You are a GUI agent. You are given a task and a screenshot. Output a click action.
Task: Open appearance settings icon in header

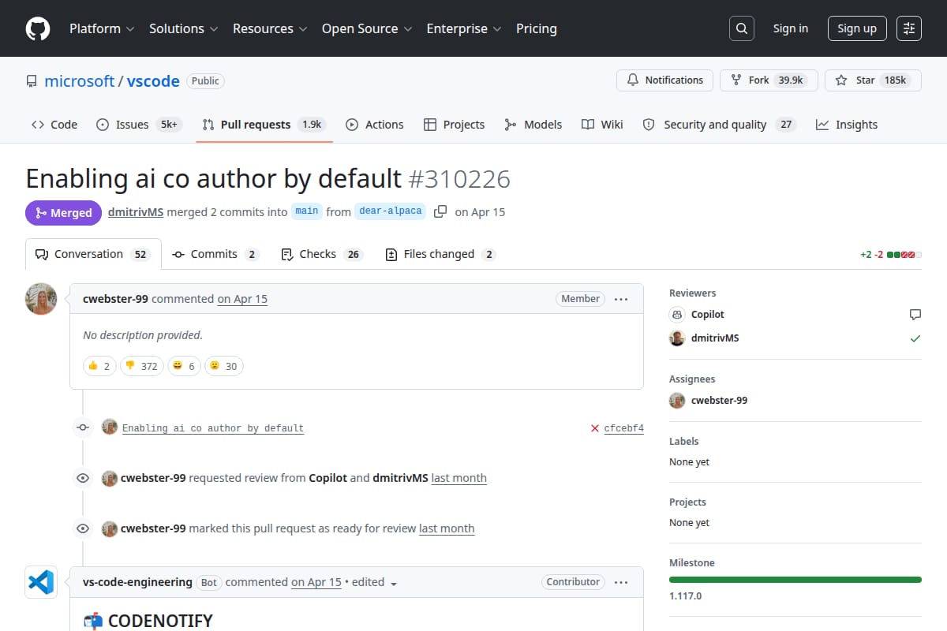[x=909, y=28]
